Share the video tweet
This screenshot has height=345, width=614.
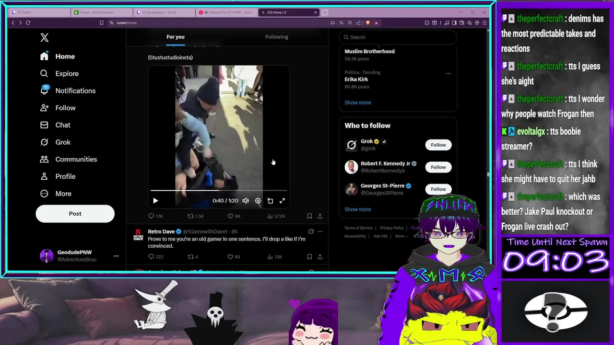coord(320,216)
